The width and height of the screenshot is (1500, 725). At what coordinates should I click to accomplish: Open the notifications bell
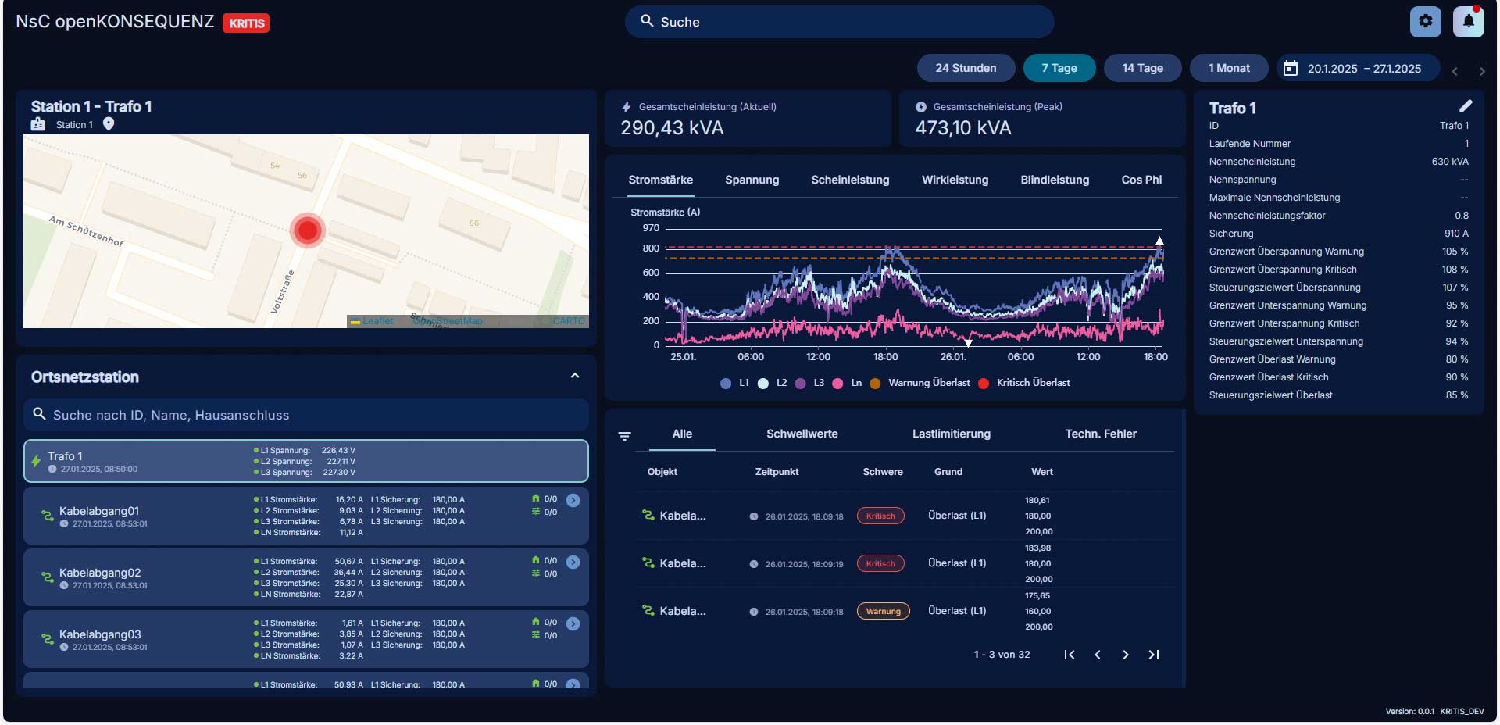pos(1468,22)
